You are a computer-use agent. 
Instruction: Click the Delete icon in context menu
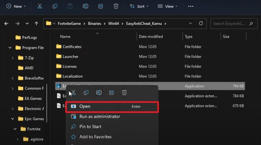tap(124, 92)
